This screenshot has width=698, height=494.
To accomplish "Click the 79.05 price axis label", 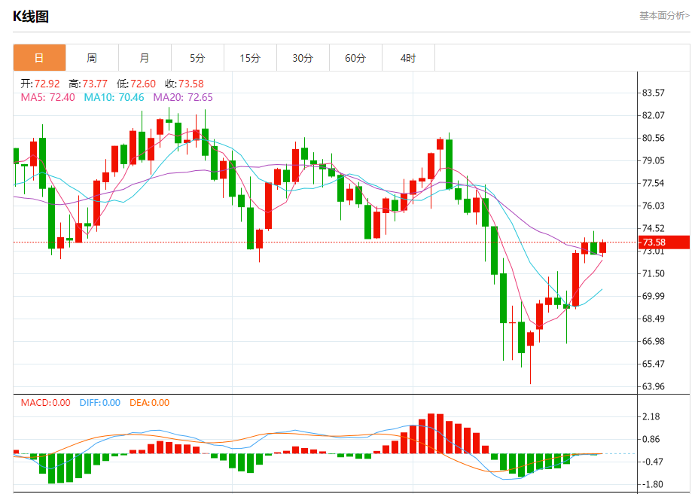I will point(653,160).
